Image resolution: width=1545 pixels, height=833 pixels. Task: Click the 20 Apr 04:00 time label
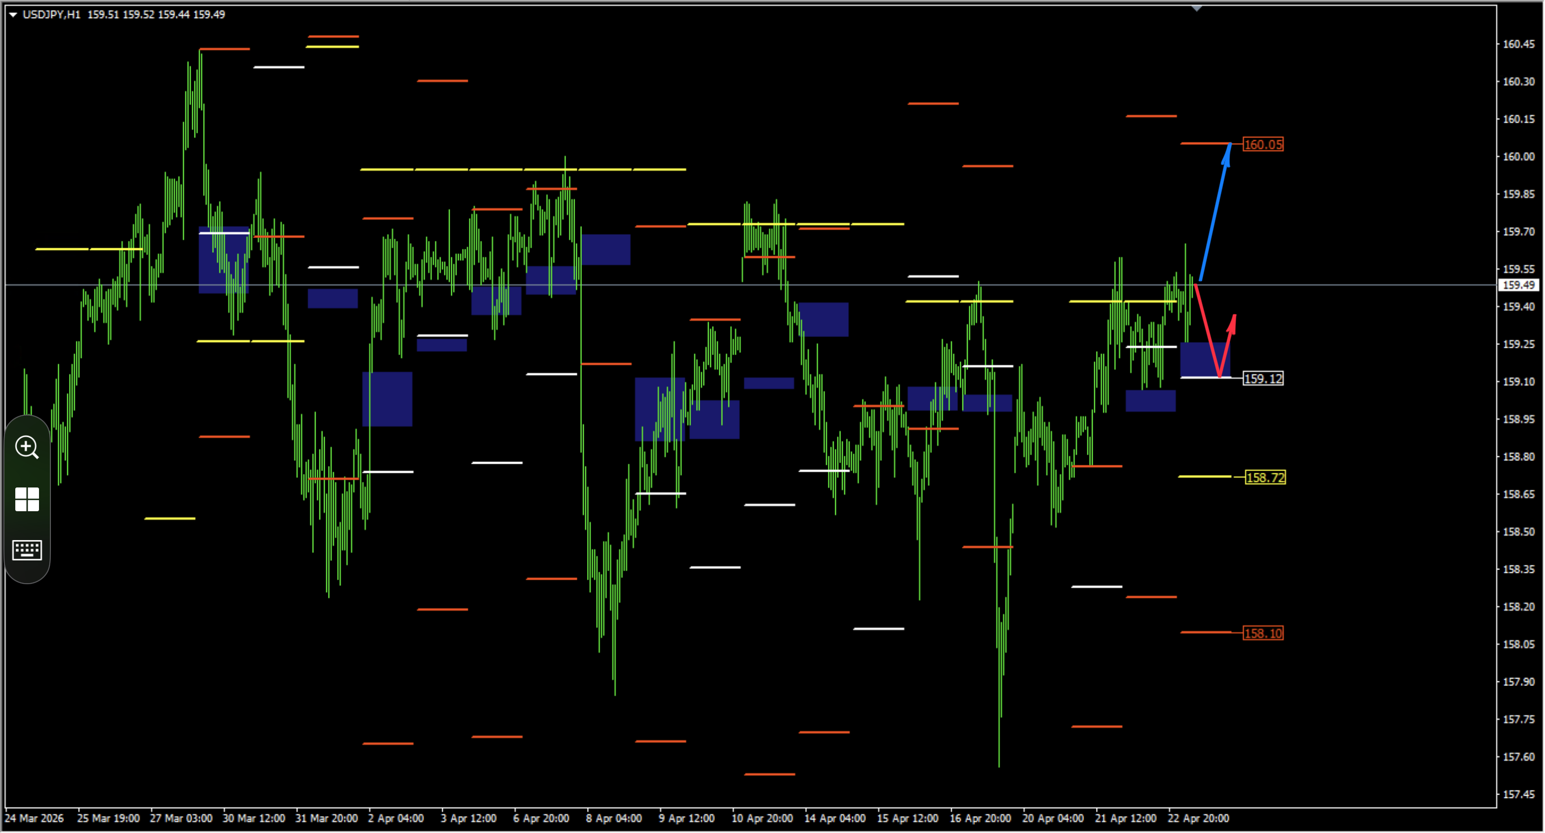[1052, 819]
